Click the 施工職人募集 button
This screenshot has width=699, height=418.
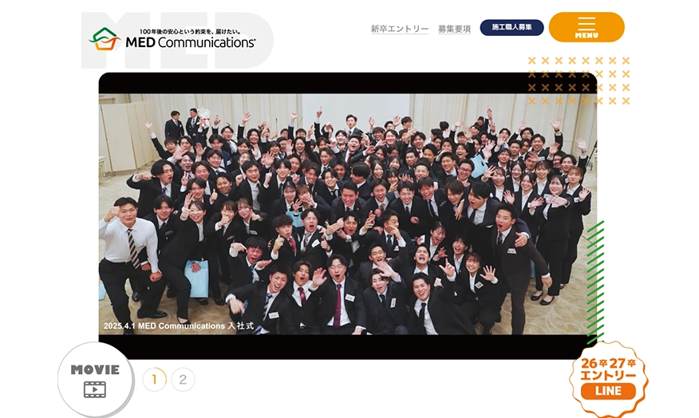pyautogui.click(x=511, y=28)
